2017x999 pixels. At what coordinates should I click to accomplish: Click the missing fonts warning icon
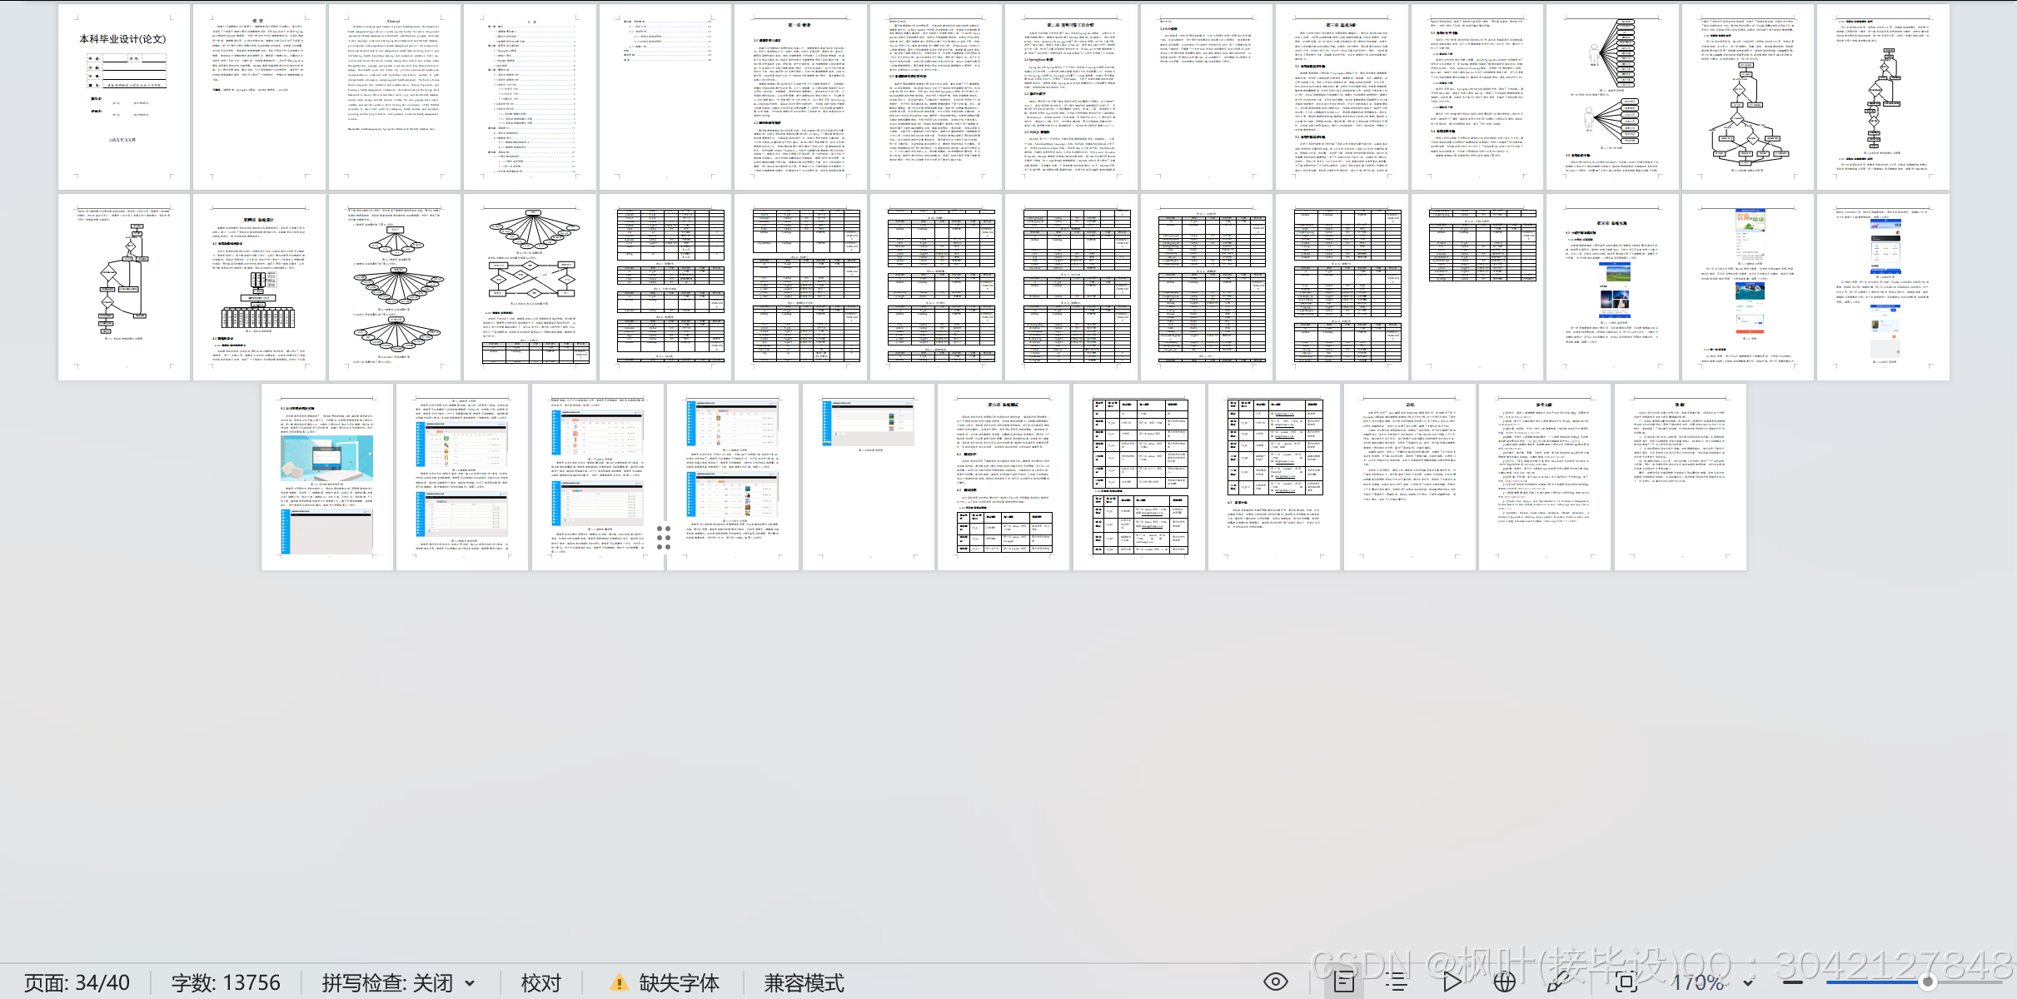619,982
